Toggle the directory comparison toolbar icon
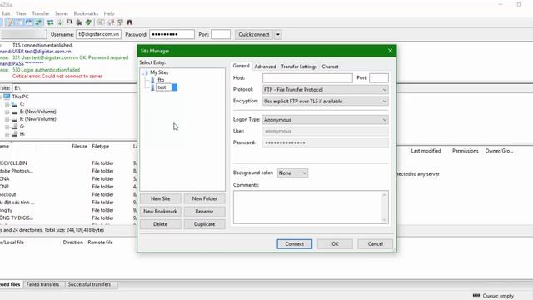 [x=111, y=22]
